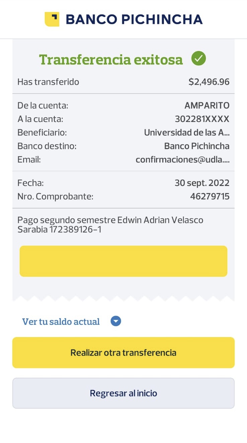The image size is (247, 443).
Task: Click the "Has transferido" label
Action: [x=48, y=82]
